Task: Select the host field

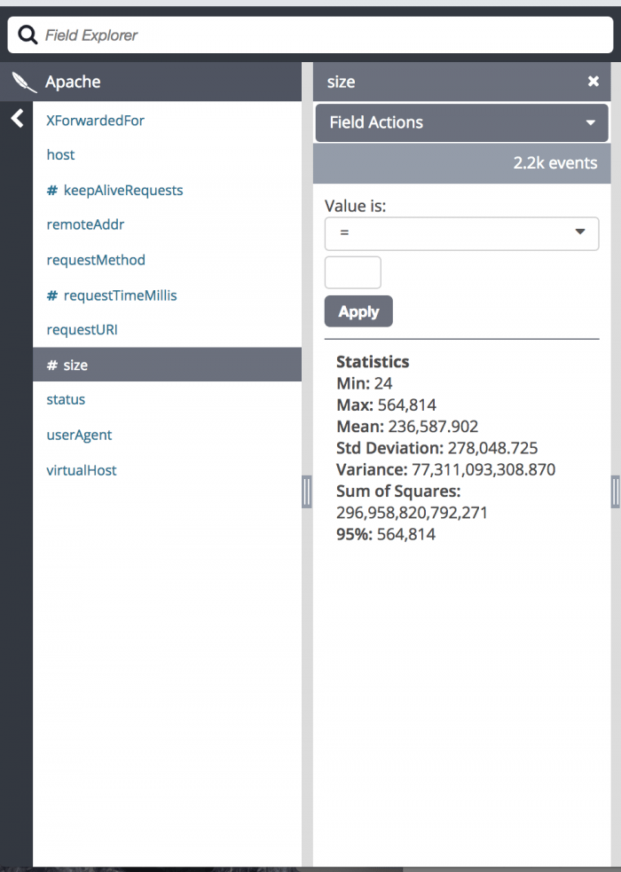Action: pyautogui.click(x=60, y=155)
